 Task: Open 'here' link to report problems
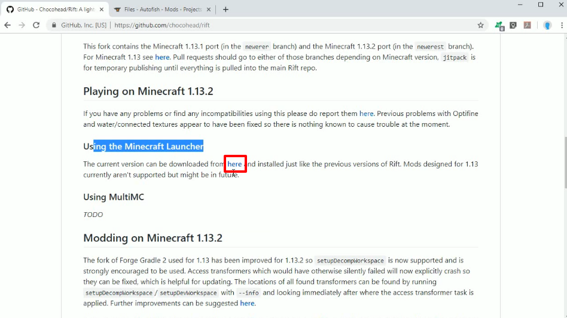tap(366, 114)
